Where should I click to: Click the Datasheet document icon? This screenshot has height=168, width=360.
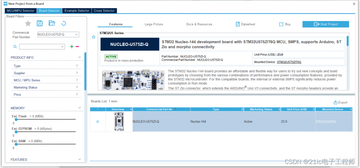[x=238, y=24]
